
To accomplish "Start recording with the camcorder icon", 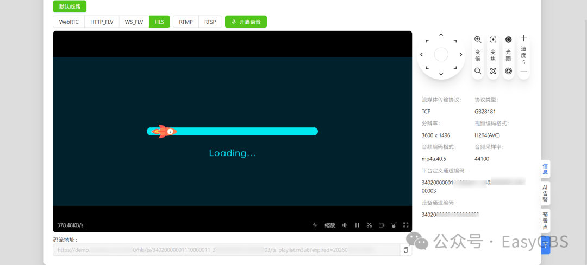I will pos(382,225).
